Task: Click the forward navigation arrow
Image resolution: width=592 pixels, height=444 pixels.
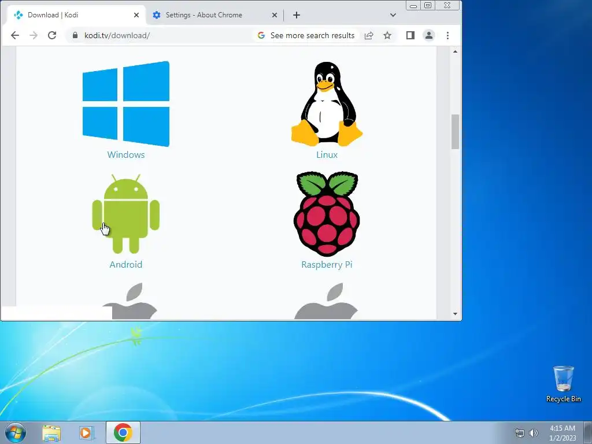Action: [x=33, y=35]
